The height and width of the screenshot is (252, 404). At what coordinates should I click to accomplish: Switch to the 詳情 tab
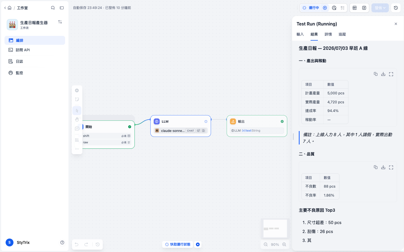click(328, 34)
